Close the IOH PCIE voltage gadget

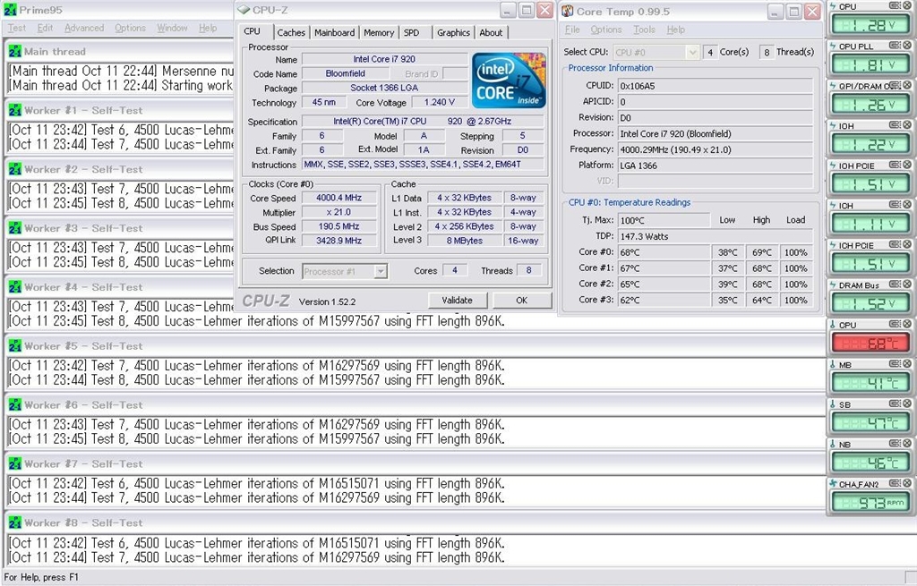click(907, 165)
